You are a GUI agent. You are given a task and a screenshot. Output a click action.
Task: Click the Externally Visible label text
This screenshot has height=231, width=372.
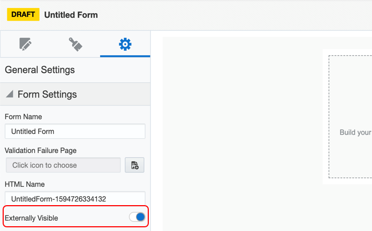tap(31, 218)
